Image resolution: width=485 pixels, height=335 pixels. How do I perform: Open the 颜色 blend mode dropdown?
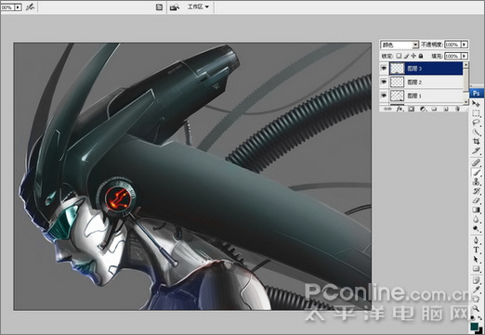415,45
